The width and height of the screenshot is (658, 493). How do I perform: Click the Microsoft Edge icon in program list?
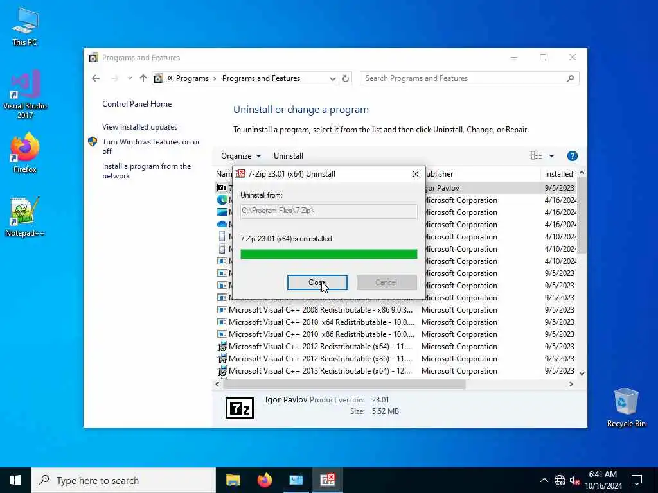point(222,200)
